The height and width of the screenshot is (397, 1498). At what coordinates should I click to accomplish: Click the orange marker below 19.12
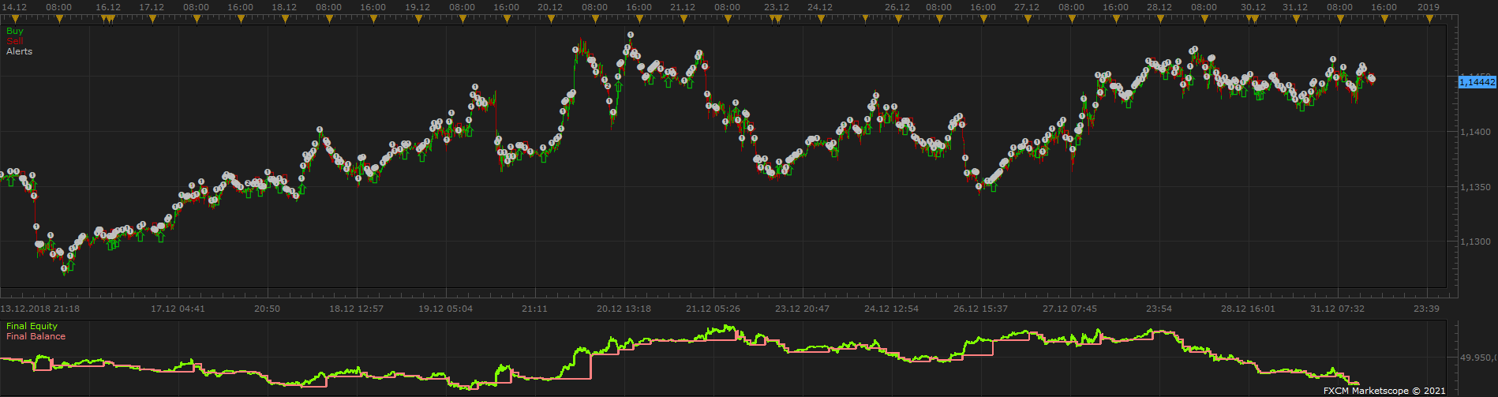[417, 20]
